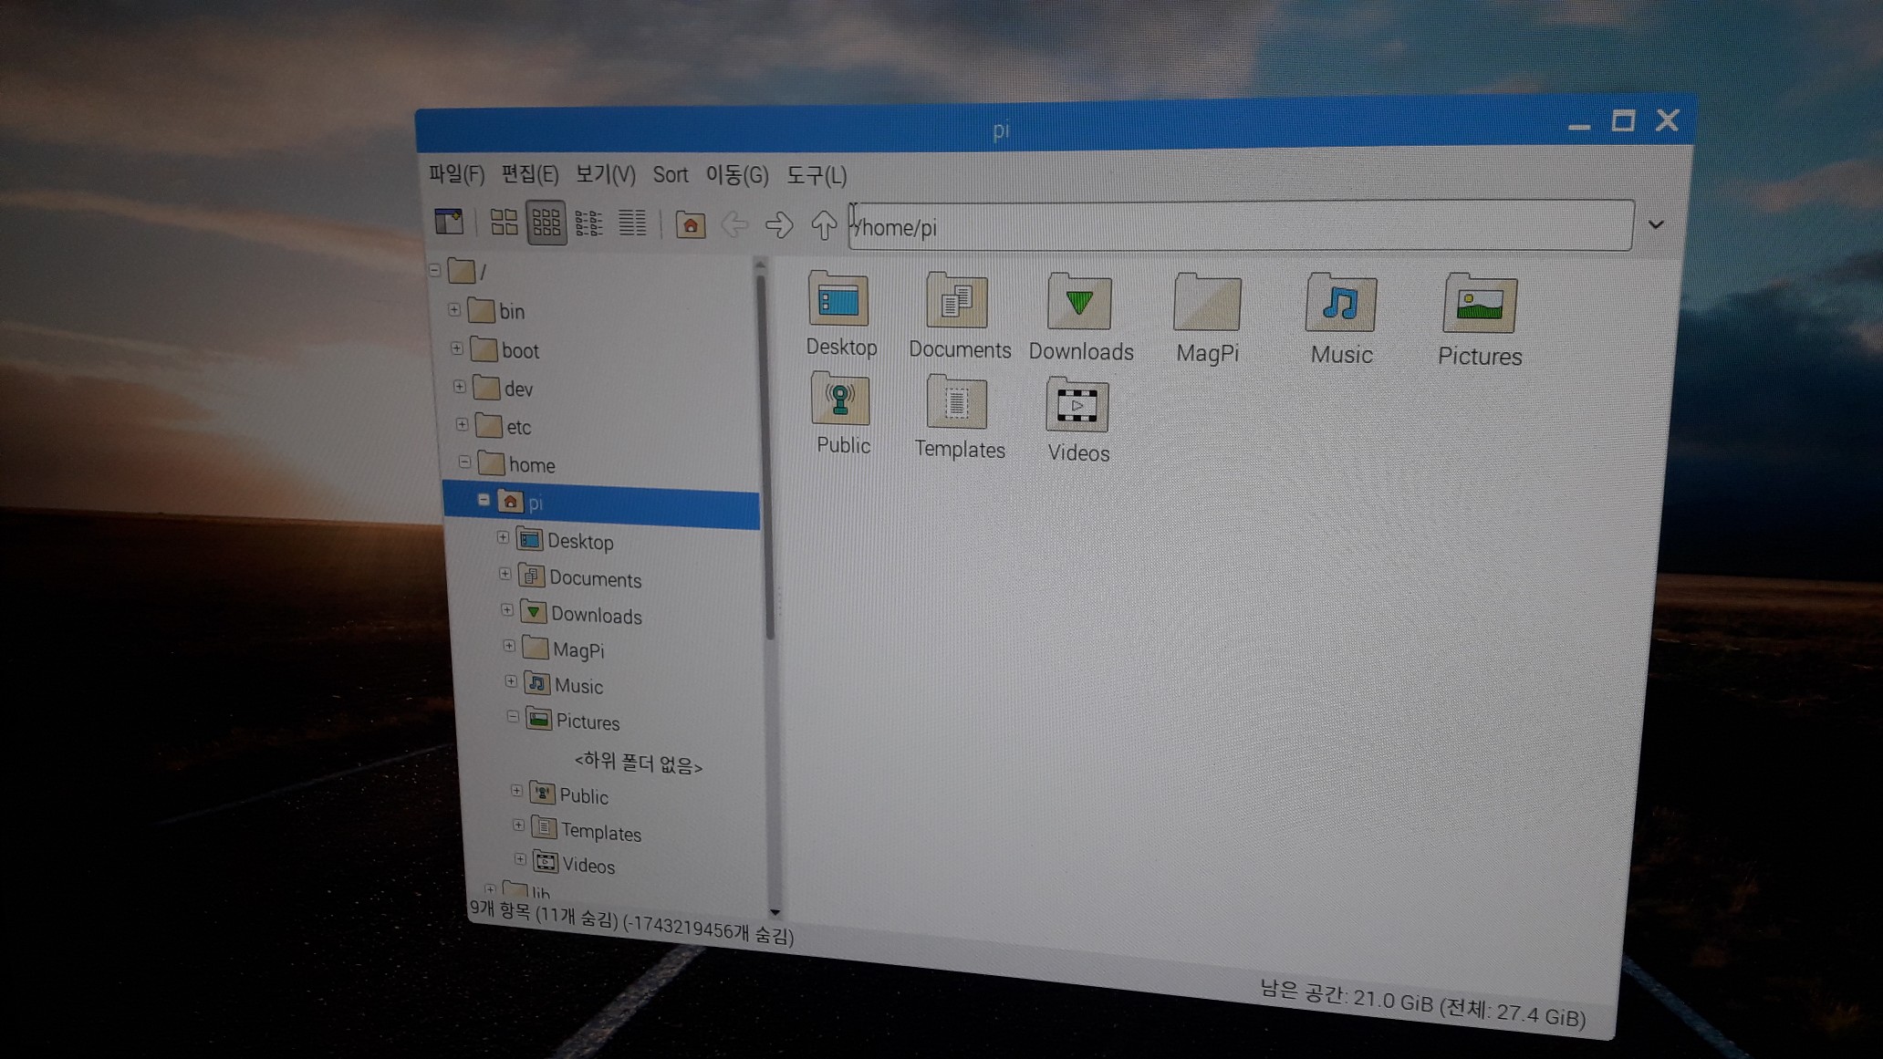Click the home folder toolbar icon
This screenshot has width=1883, height=1059.
click(690, 224)
